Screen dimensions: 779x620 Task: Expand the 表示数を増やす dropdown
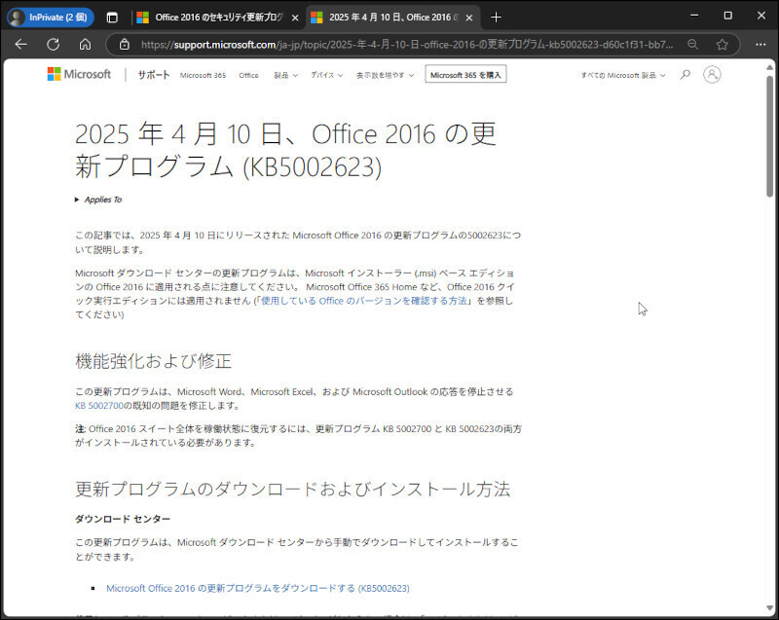coord(385,76)
